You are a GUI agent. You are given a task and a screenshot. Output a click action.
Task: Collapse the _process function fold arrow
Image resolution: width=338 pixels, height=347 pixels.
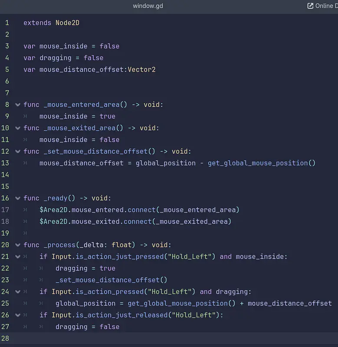(18, 245)
